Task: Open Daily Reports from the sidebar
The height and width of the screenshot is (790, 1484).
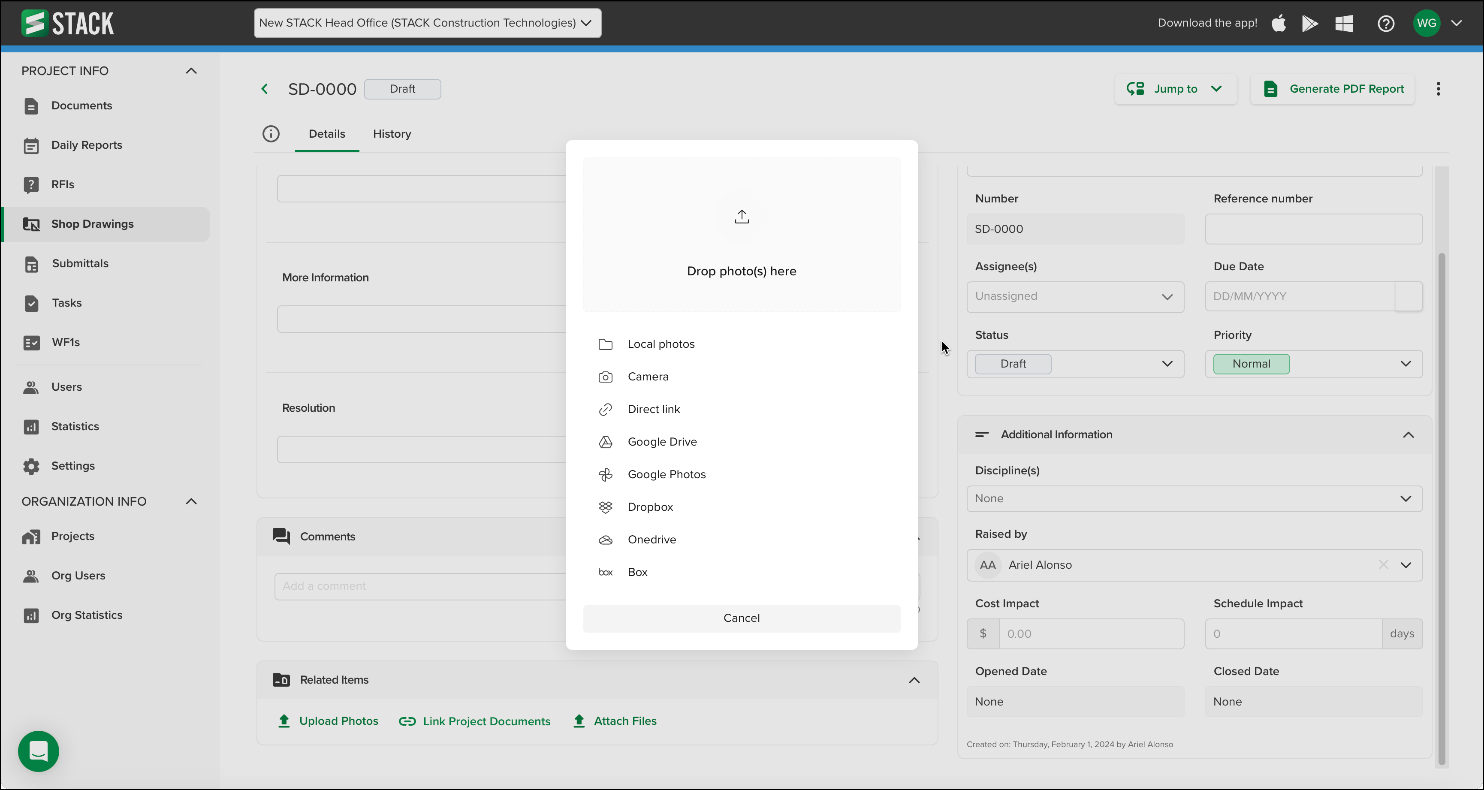Action: pyautogui.click(x=87, y=145)
